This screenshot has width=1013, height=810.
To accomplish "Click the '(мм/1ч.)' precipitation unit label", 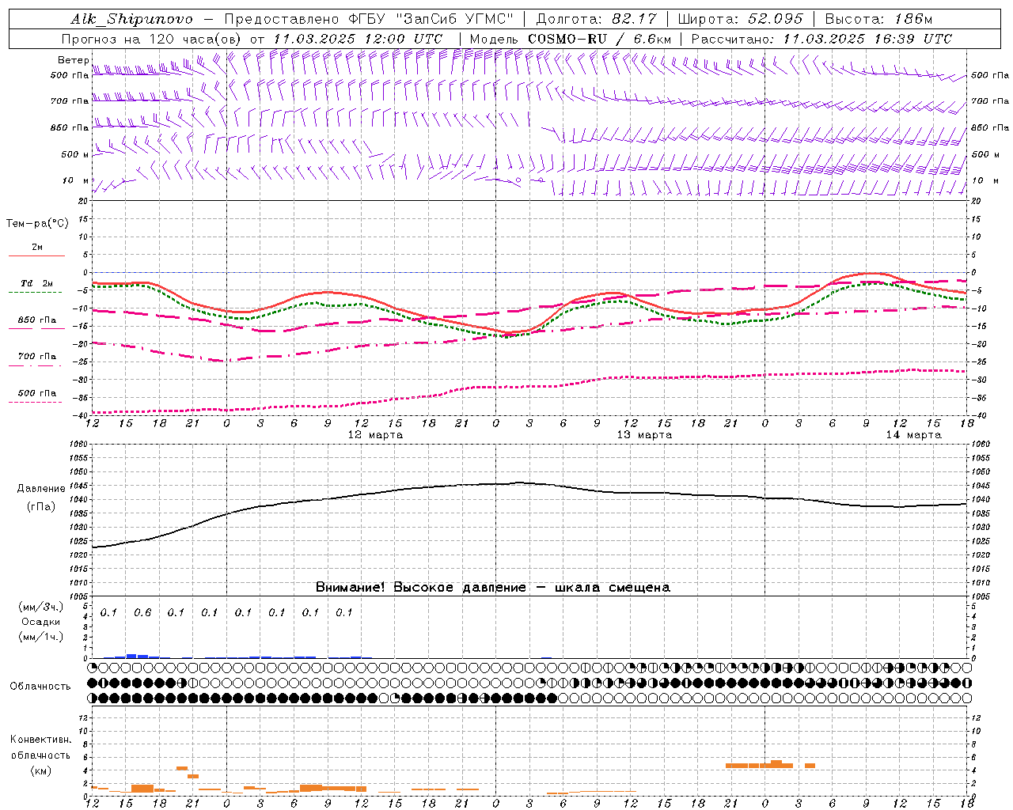I will tap(41, 637).
